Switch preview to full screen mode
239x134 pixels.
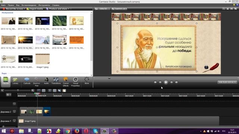point(232,9)
